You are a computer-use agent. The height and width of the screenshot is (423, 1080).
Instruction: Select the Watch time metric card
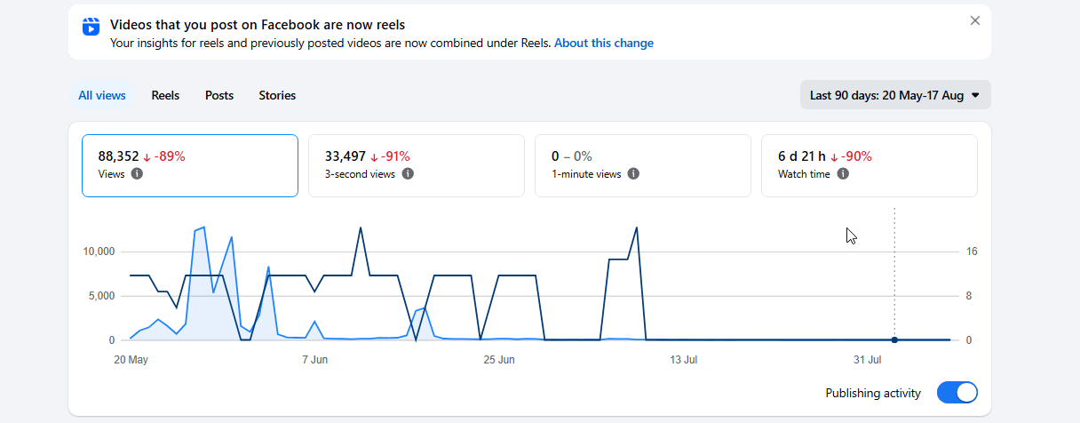(870, 165)
